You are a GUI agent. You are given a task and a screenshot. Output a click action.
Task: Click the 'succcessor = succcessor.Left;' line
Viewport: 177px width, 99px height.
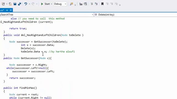pos(33,71)
